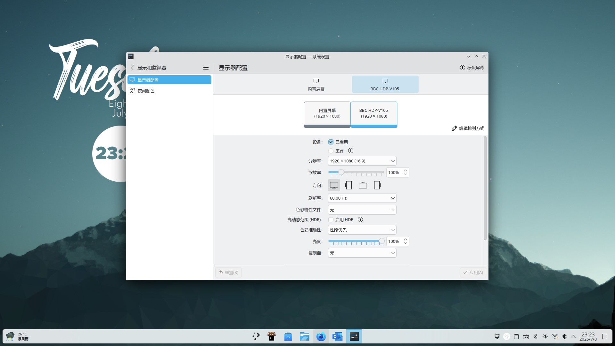Click the 标识屏幕 button
The image size is (615, 346).
point(472,68)
